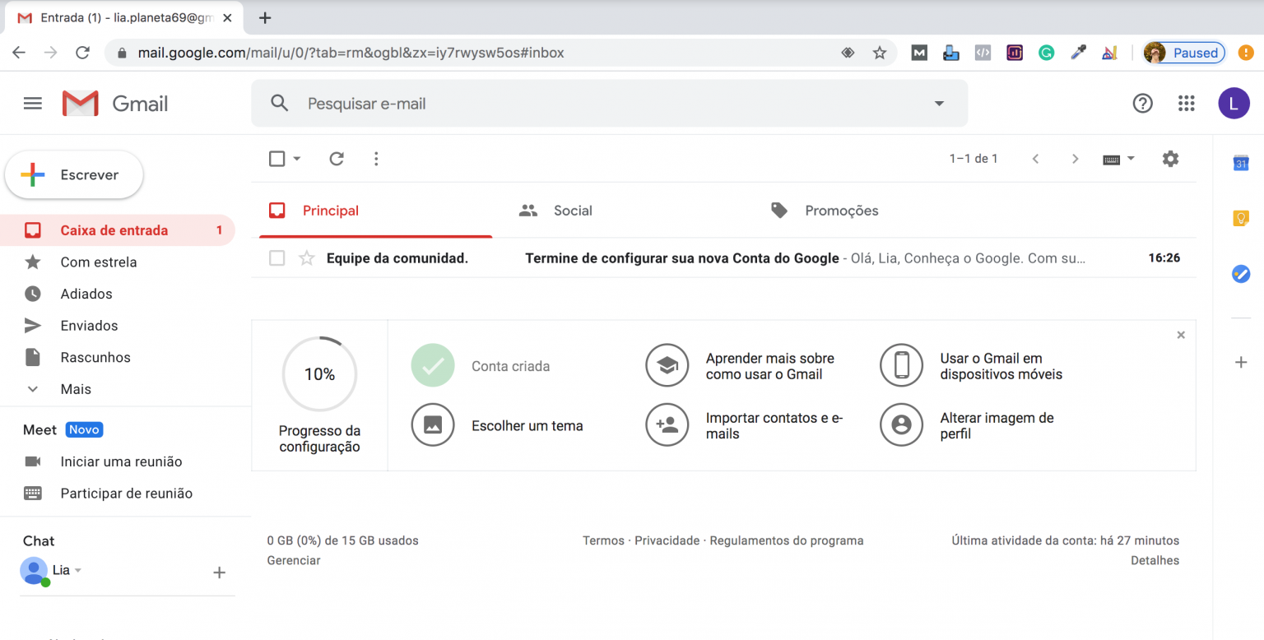Viewport: 1264px width, 640px height.
Task: Click the Escrever compose button
Action: click(x=74, y=174)
